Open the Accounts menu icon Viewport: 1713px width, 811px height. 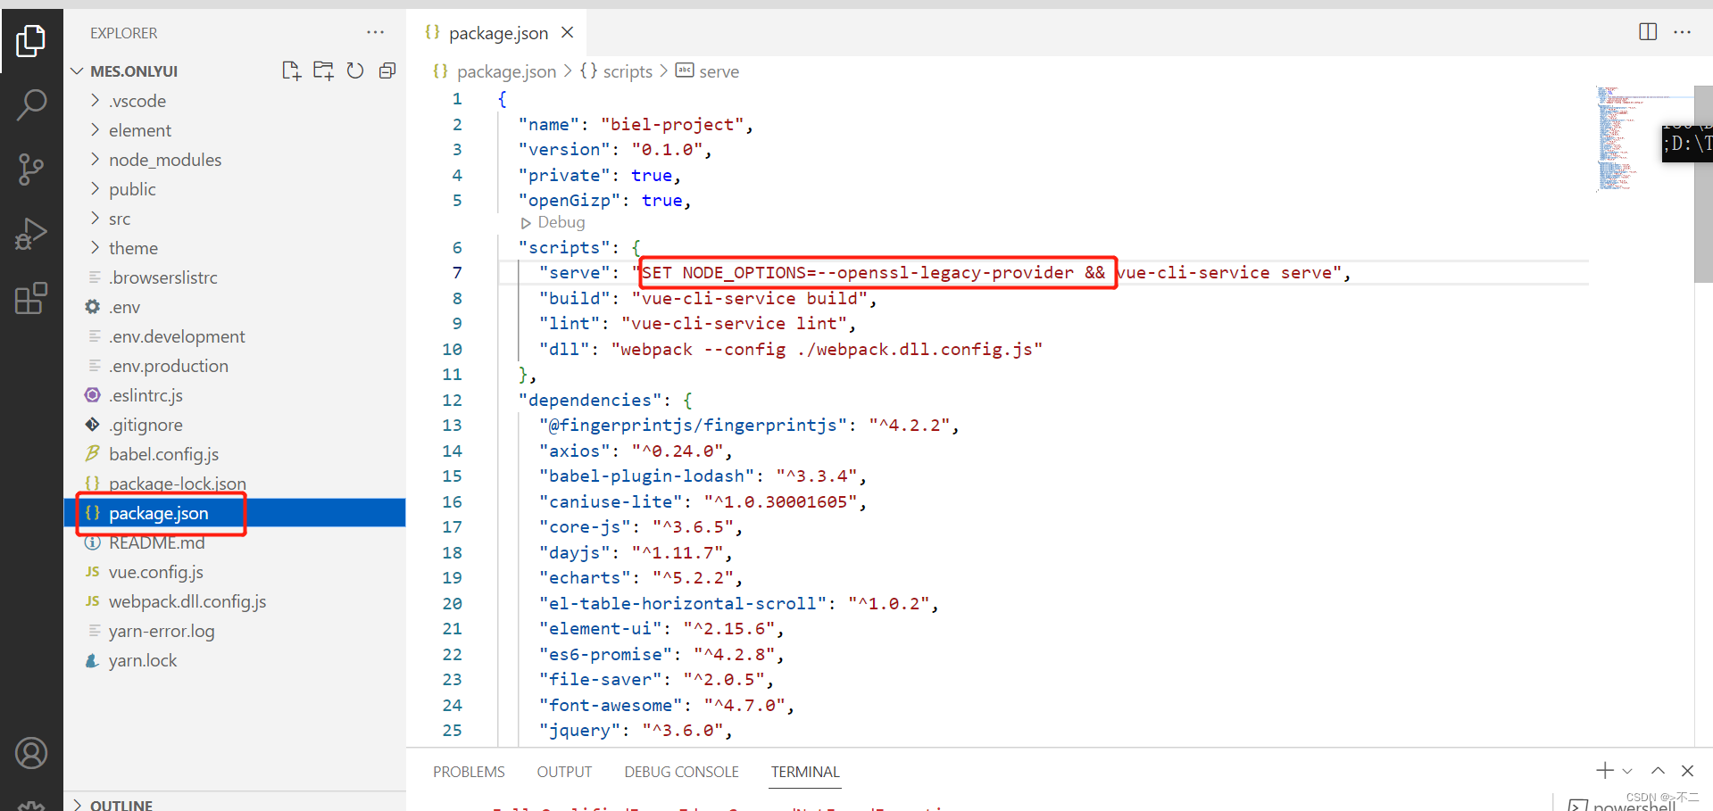[31, 754]
